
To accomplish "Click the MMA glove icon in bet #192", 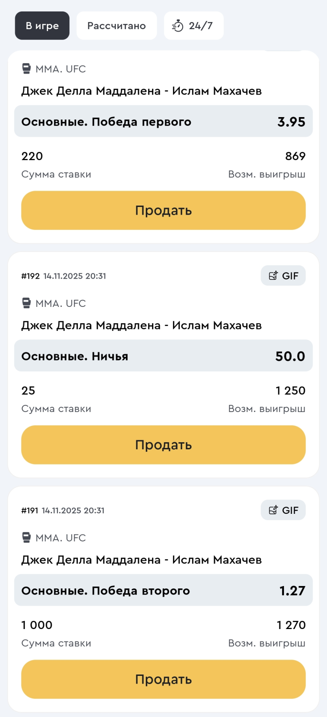I will coord(27,303).
